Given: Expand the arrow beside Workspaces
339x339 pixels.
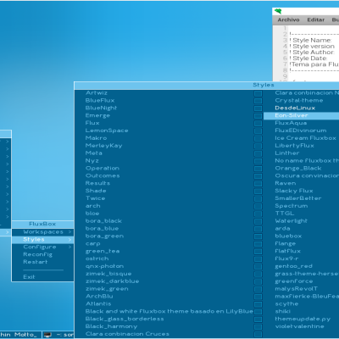Looking at the screenshot, I should click(69, 232).
